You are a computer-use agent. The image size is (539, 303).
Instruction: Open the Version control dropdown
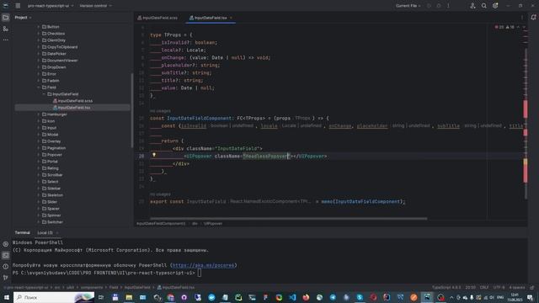click(x=95, y=6)
